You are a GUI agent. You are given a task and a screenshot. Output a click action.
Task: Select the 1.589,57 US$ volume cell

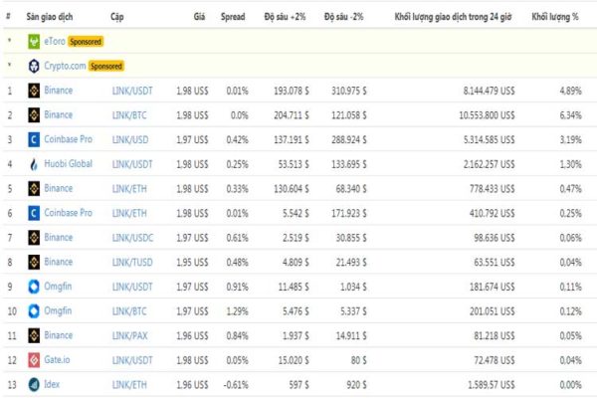pyautogui.click(x=492, y=385)
